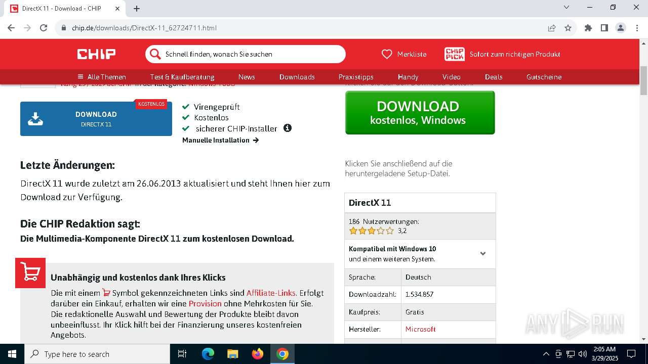
Task: Open Provision link
Action: (x=205, y=303)
